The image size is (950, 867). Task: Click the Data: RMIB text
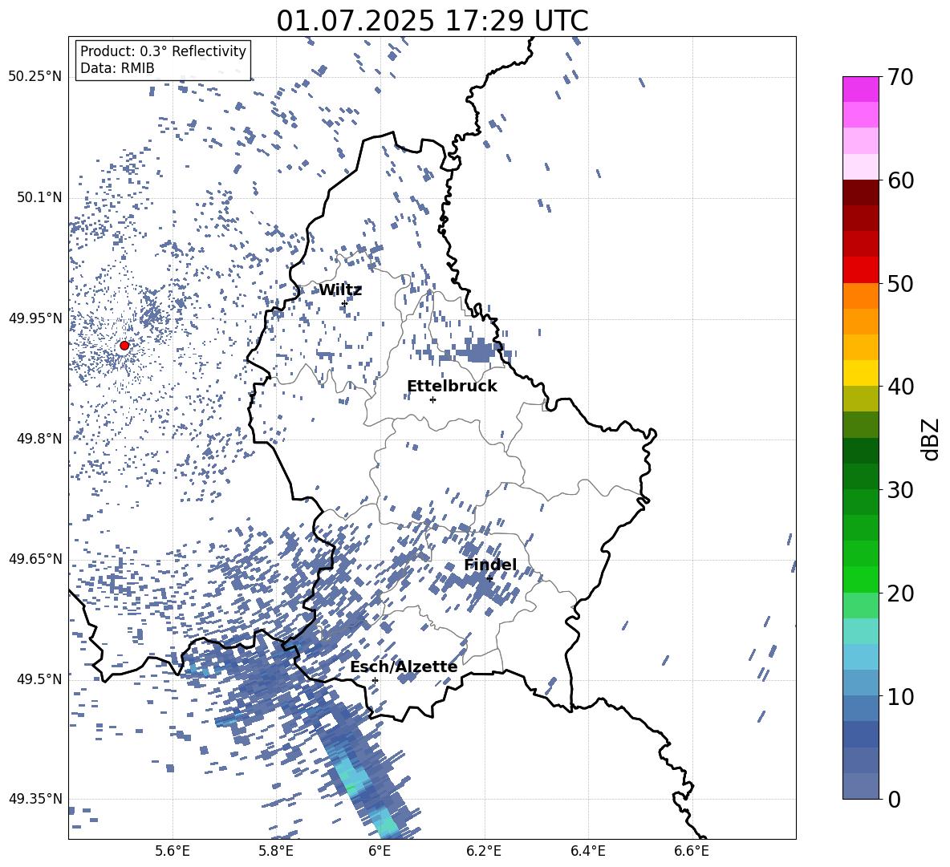coord(117,68)
